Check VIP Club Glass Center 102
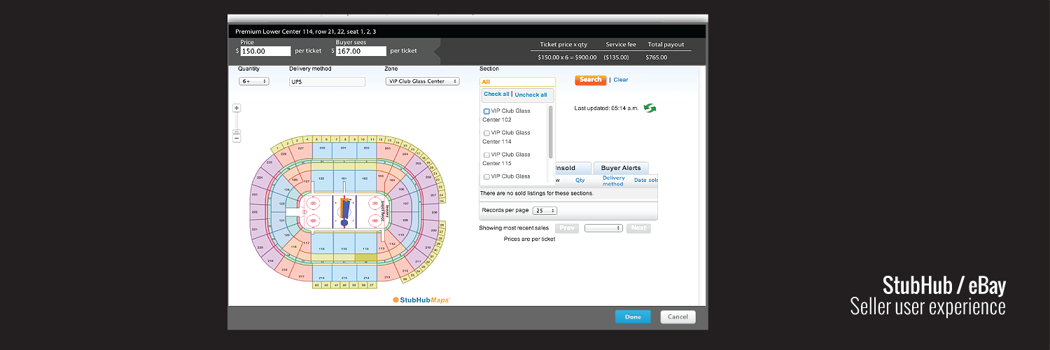The width and height of the screenshot is (1050, 350). (x=486, y=111)
